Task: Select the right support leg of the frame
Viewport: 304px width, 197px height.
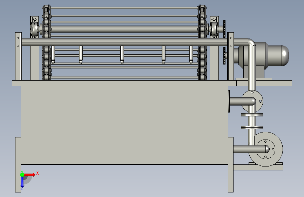Action: (231, 165)
